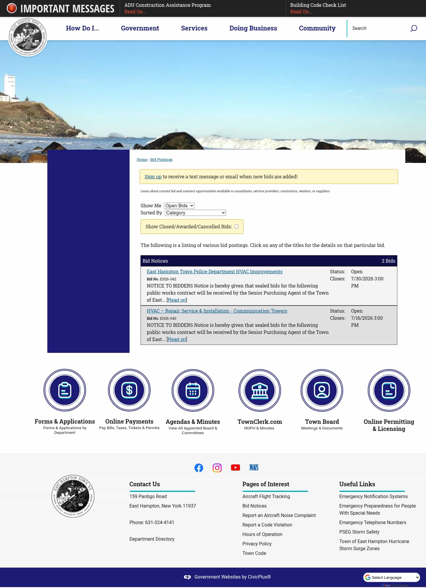This screenshot has height=588, width=426.
Task: Open Report a Code Violation link
Action: 267,525
